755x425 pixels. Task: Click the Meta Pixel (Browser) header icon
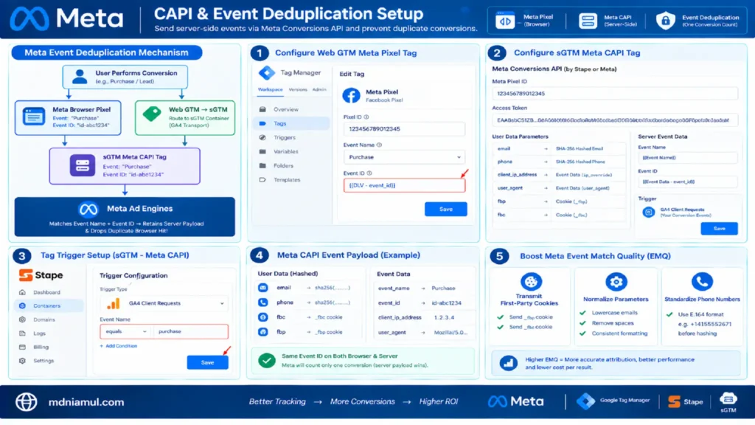(505, 21)
